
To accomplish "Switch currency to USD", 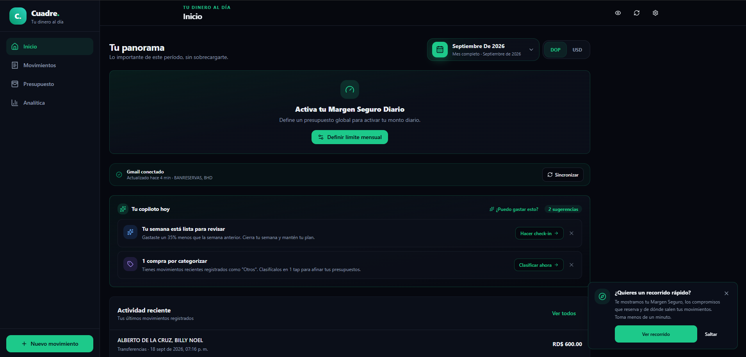I will pos(577,50).
